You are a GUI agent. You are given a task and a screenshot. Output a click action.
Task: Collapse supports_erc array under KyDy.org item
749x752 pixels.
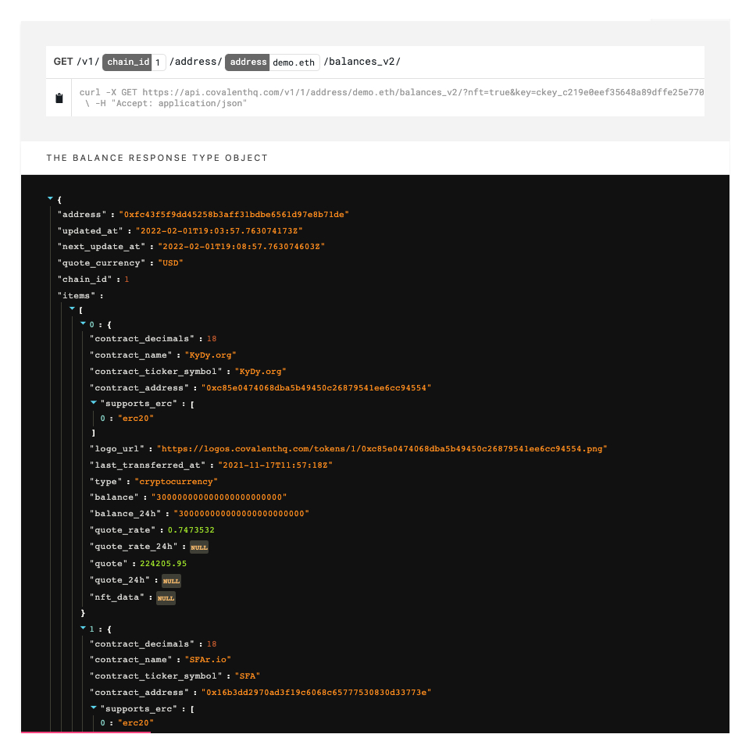94,403
